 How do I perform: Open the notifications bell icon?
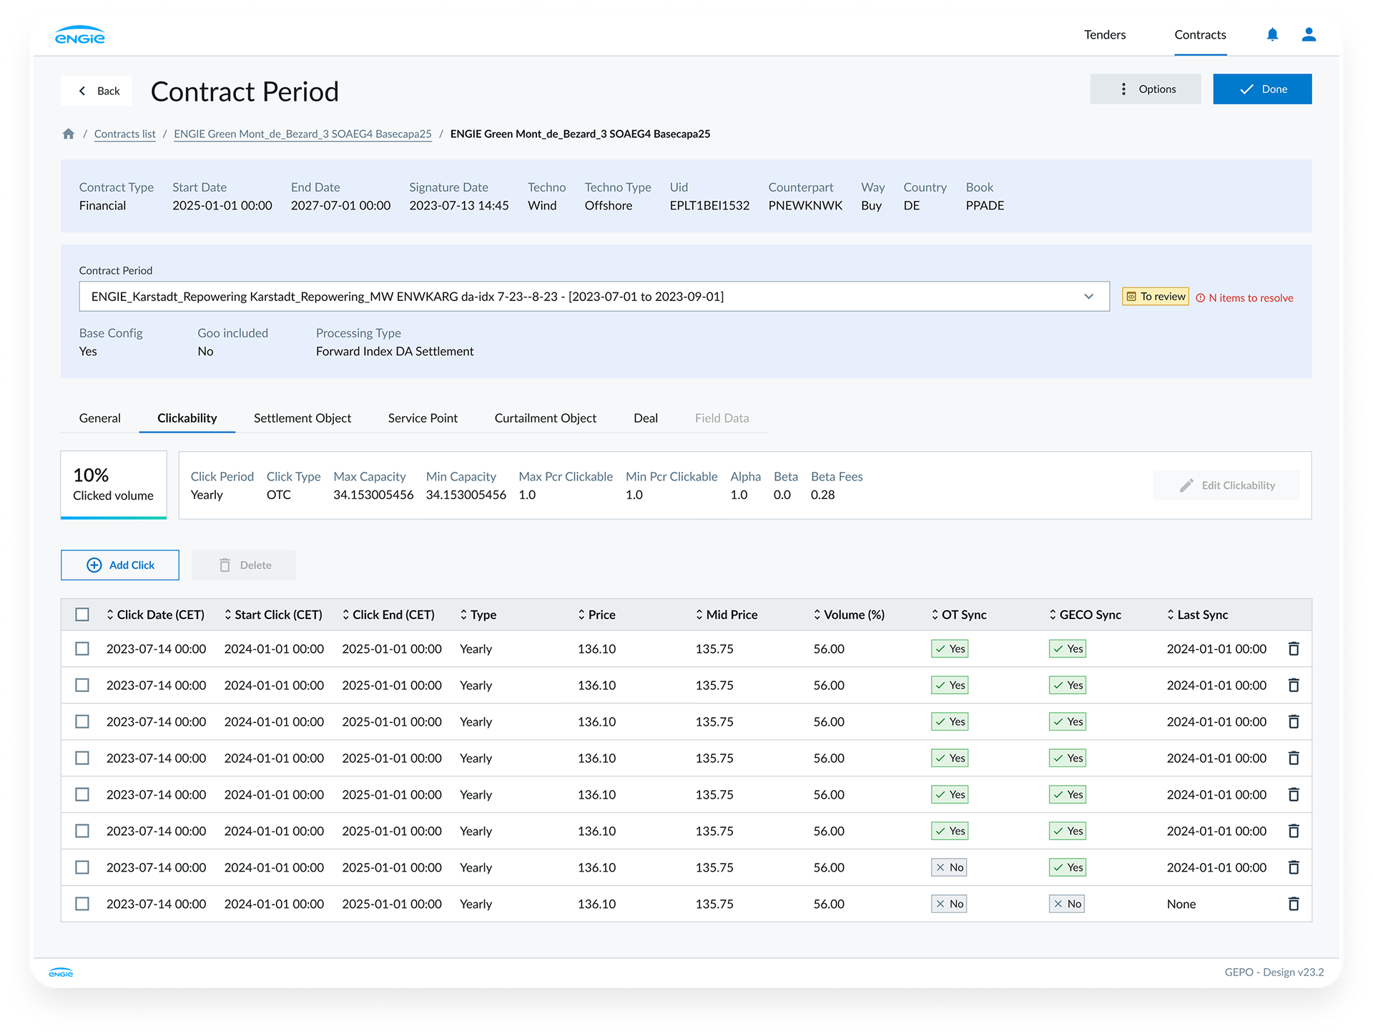[x=1272, y=34]
